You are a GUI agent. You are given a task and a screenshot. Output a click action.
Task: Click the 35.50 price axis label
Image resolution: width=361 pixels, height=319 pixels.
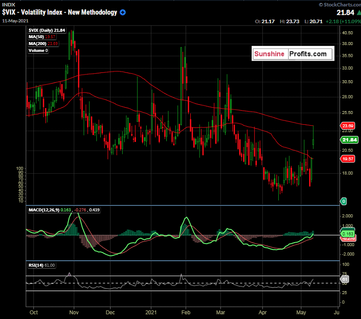tap(347, 56)
